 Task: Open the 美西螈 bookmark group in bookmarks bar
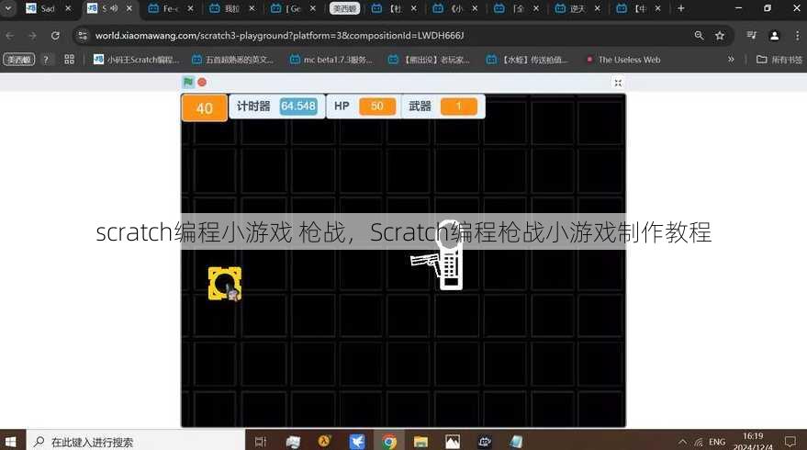[19, 60]
